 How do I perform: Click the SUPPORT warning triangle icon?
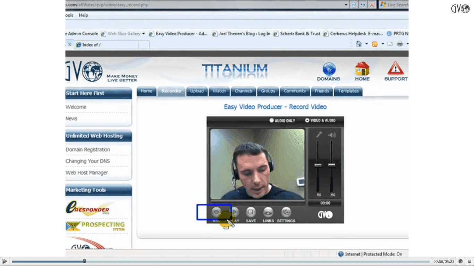pyautogui.click(x=396, y=68)
